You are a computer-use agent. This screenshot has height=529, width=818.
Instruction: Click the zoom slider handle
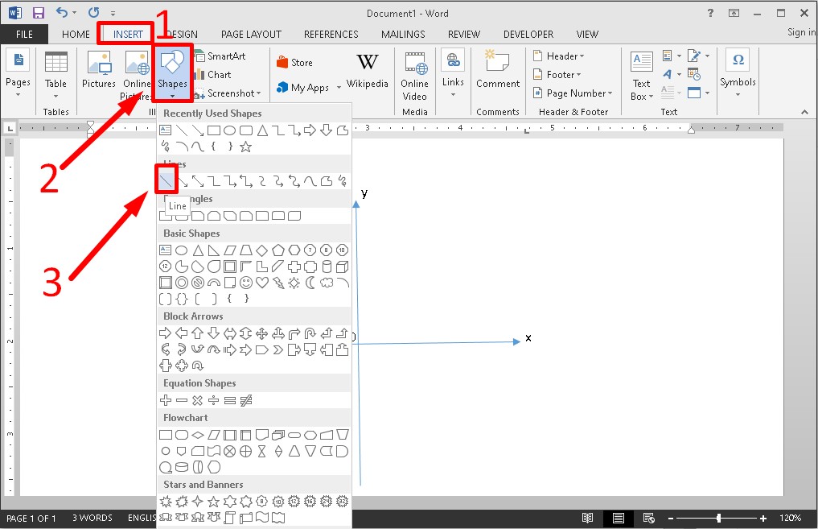tap(718, 518)
